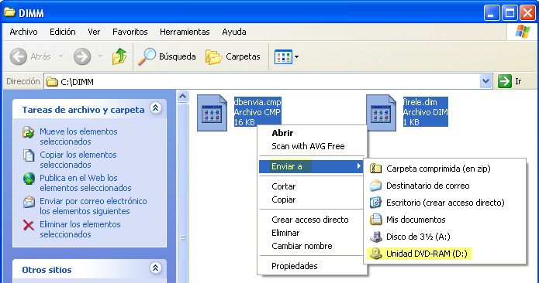This screenshot has width=539, height=283.
Task: Click the DIMM folder title bar icon
Action: (9, 12)
